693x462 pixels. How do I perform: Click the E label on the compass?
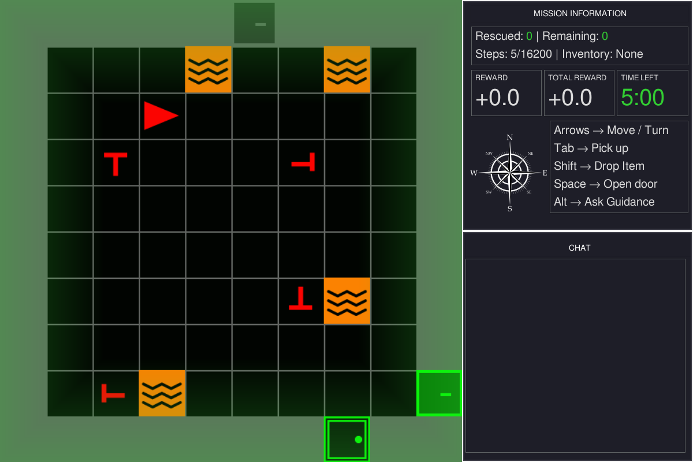[545, 173]
